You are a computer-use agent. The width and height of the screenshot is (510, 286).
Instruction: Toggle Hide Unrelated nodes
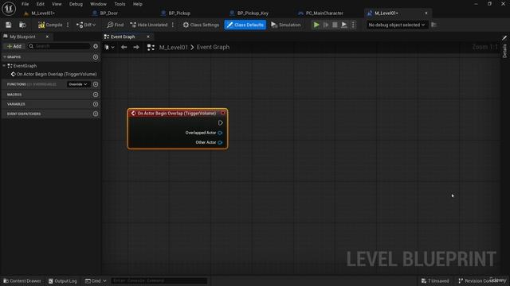149,25
